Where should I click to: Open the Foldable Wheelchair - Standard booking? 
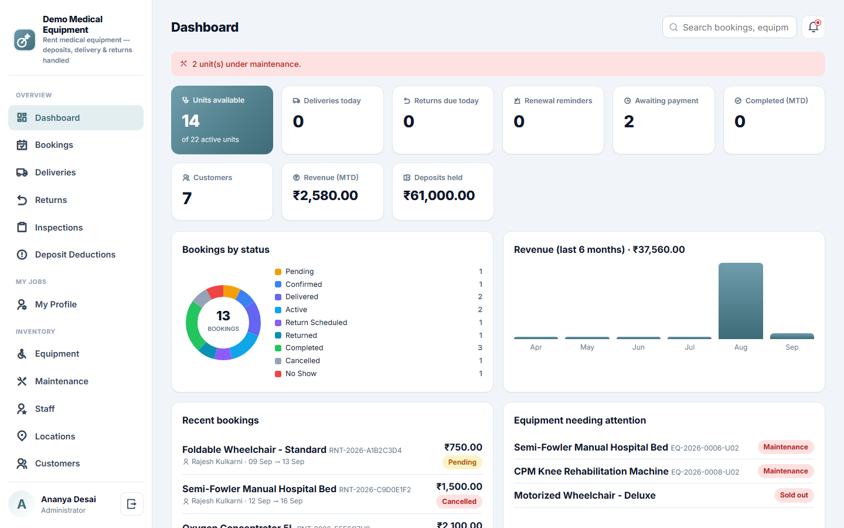click(x=332, y=455)
